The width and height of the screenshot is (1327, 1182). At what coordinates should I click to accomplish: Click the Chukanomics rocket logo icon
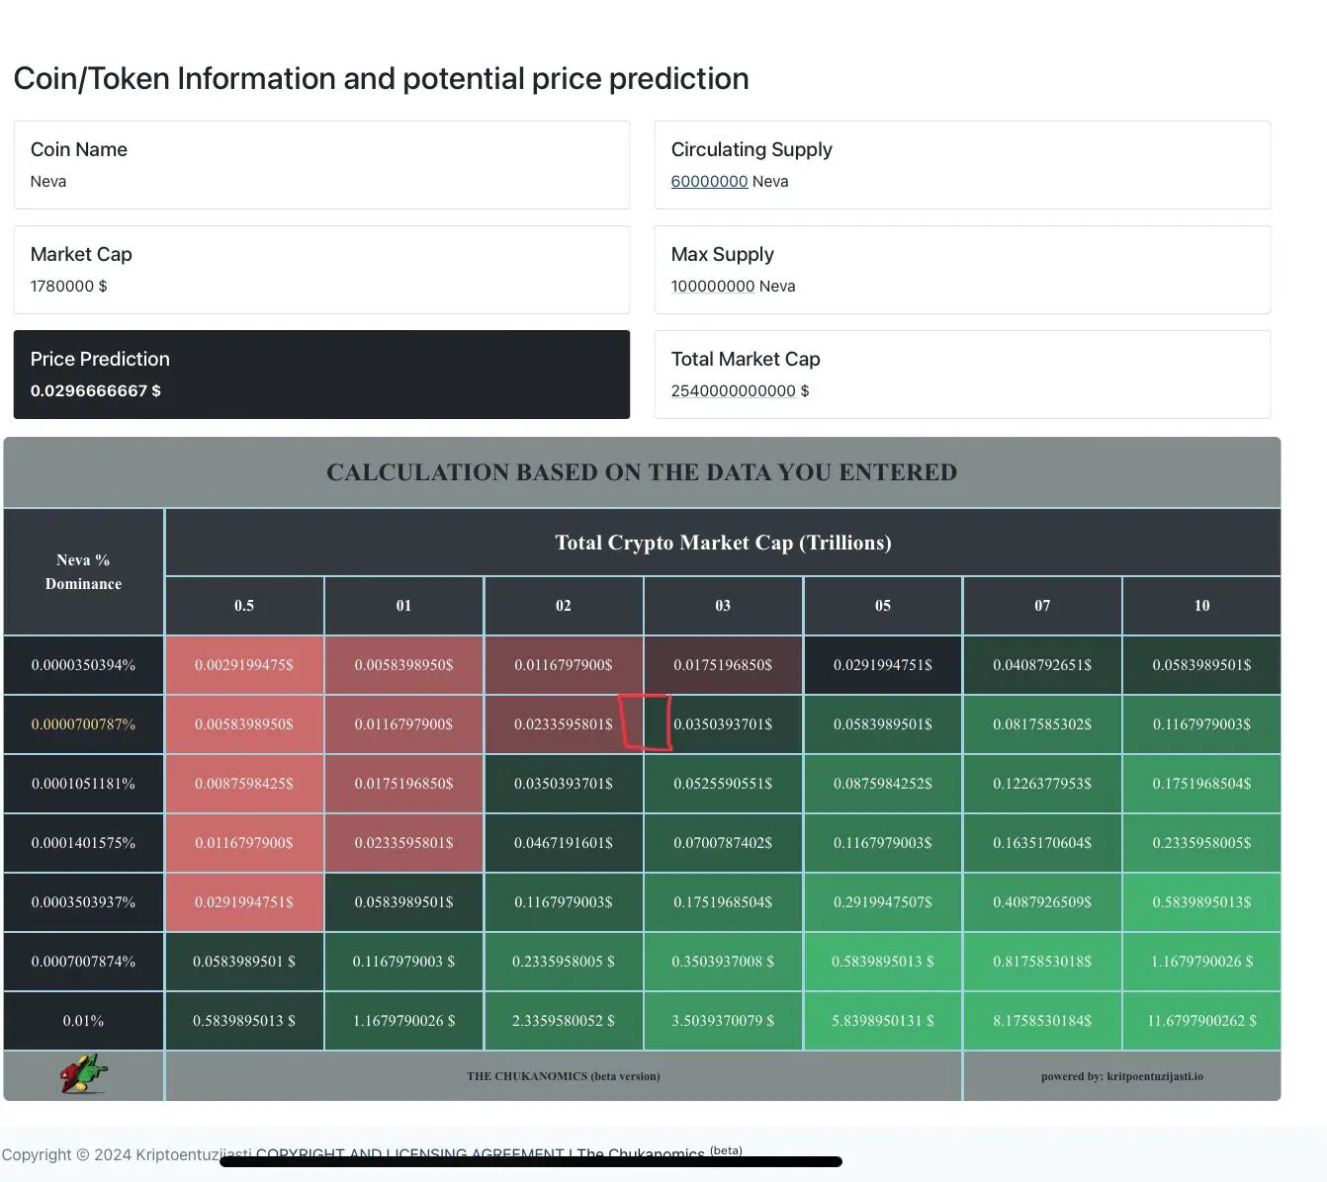coord(83,1074)
